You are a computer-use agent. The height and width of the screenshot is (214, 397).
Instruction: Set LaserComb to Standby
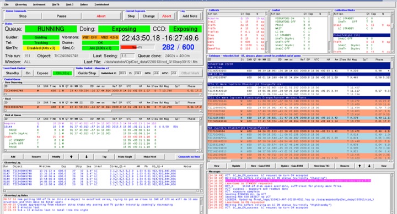pos(12,73)
